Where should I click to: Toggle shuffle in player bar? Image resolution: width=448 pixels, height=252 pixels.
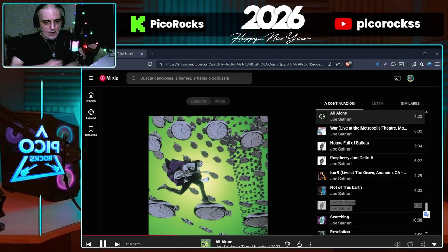[x=422, y=244]
